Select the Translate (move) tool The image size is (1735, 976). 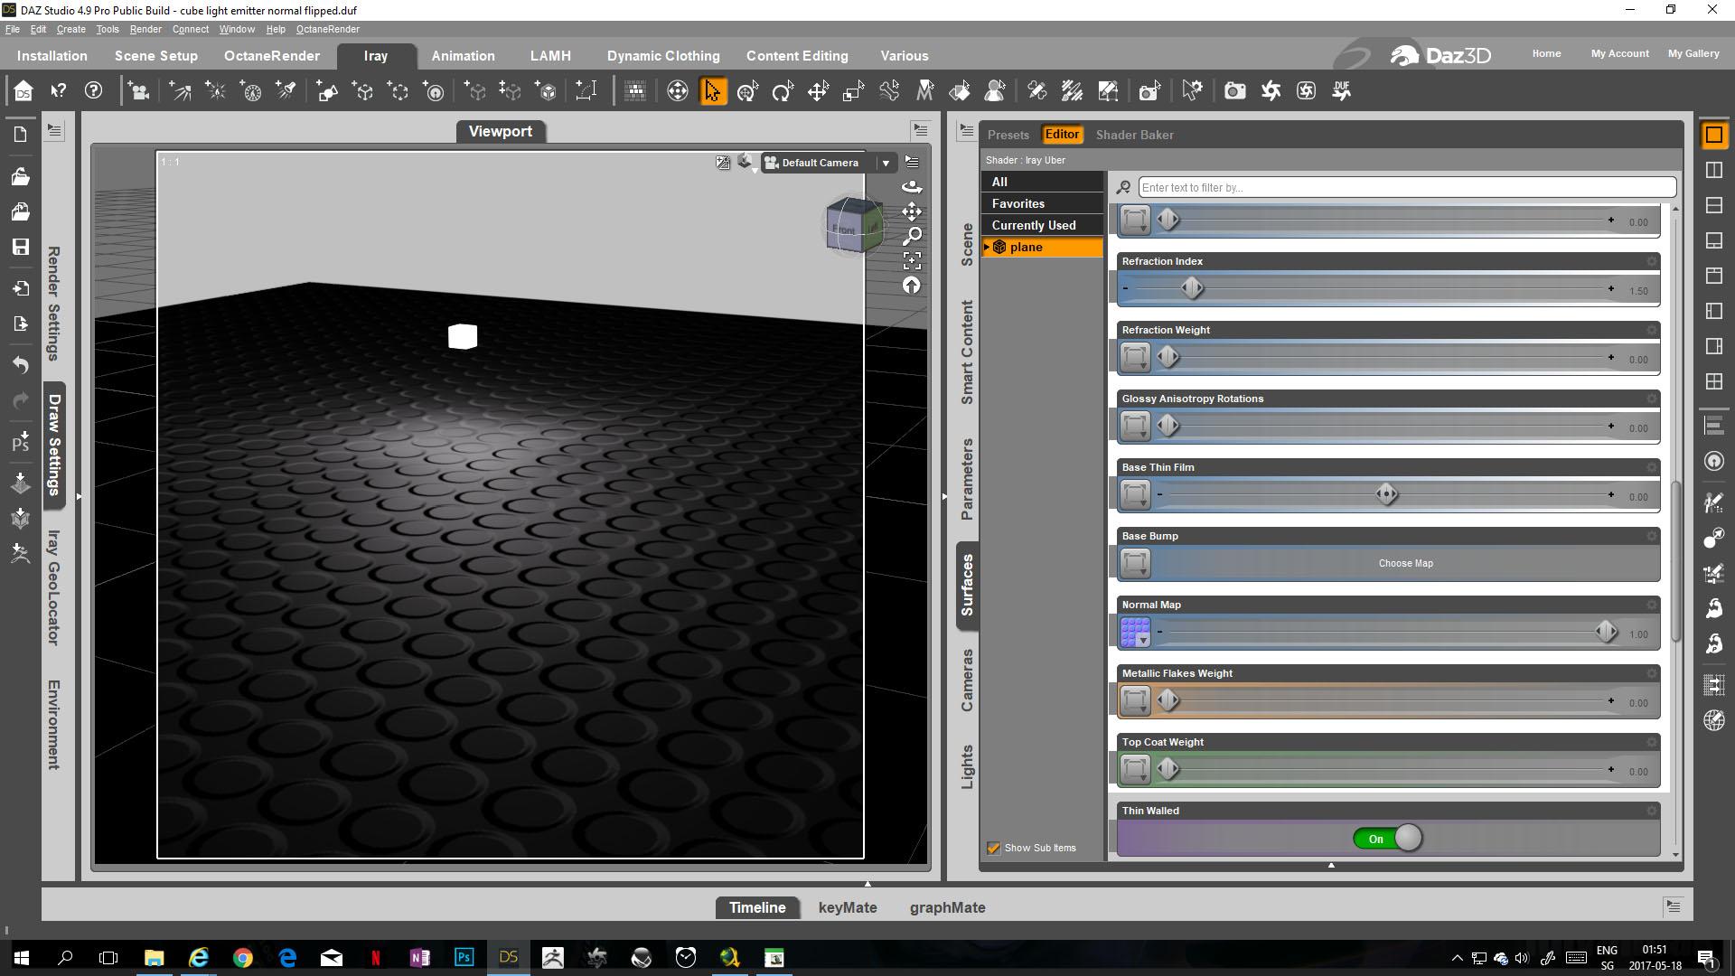818,91
